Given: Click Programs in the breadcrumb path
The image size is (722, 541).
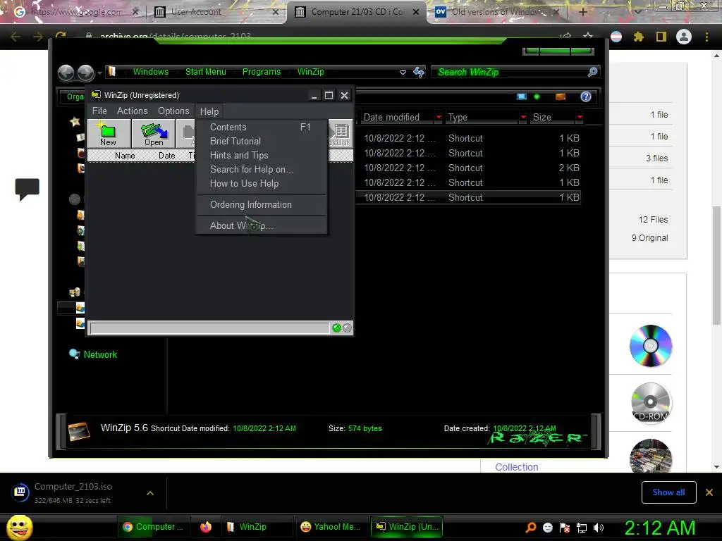Looking at the screenshot, I should pyautogui.click(x=262, y=72).
